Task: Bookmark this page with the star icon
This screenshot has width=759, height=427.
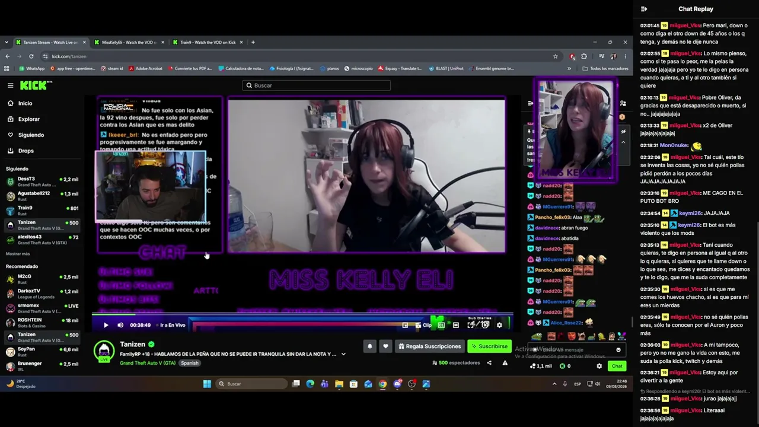Action: click(556, 56)
